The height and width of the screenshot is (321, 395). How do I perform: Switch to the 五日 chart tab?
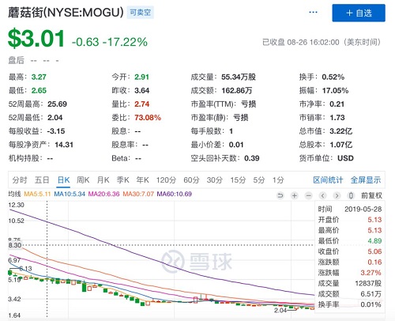click(42, 180)
